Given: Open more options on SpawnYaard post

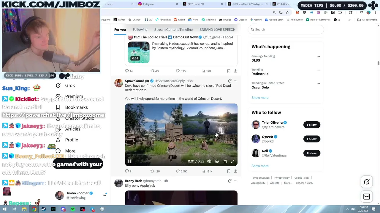Looking at the screenshot, I should (x=235, y=81).
